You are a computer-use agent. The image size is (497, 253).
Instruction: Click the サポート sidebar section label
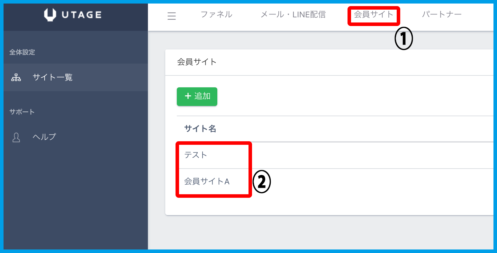pos(22,112)
